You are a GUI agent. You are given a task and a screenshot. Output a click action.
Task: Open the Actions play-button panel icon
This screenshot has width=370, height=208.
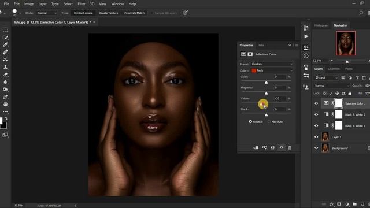(x=306, y=36)
